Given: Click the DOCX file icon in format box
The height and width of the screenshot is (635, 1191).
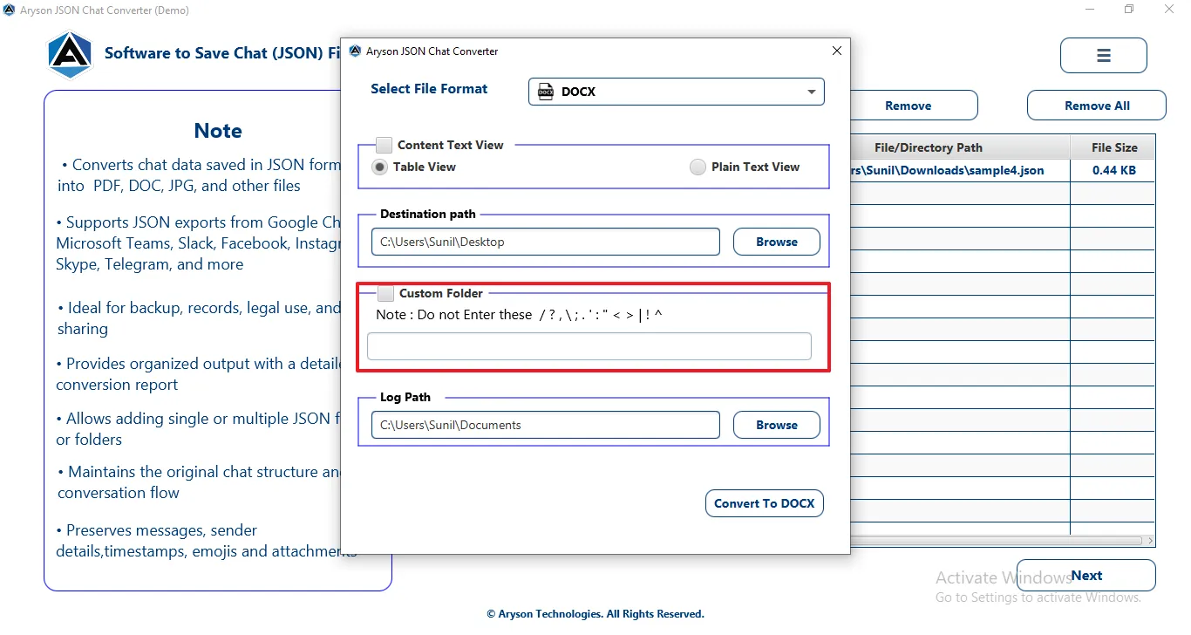Looking at the screenshot, I should tap(546, 92).
